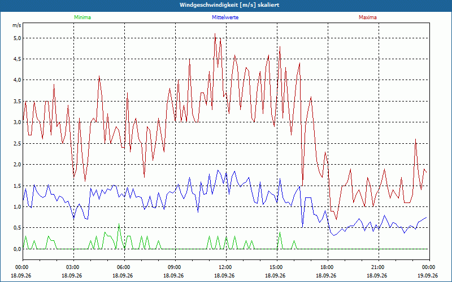
Task: Click the 21:00 time axis label
Action: pyautogui.click(x=379, y=267)
